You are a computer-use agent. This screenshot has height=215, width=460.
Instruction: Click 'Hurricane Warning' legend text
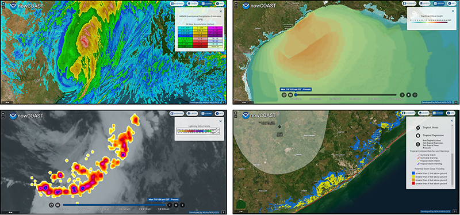point(429,158)
